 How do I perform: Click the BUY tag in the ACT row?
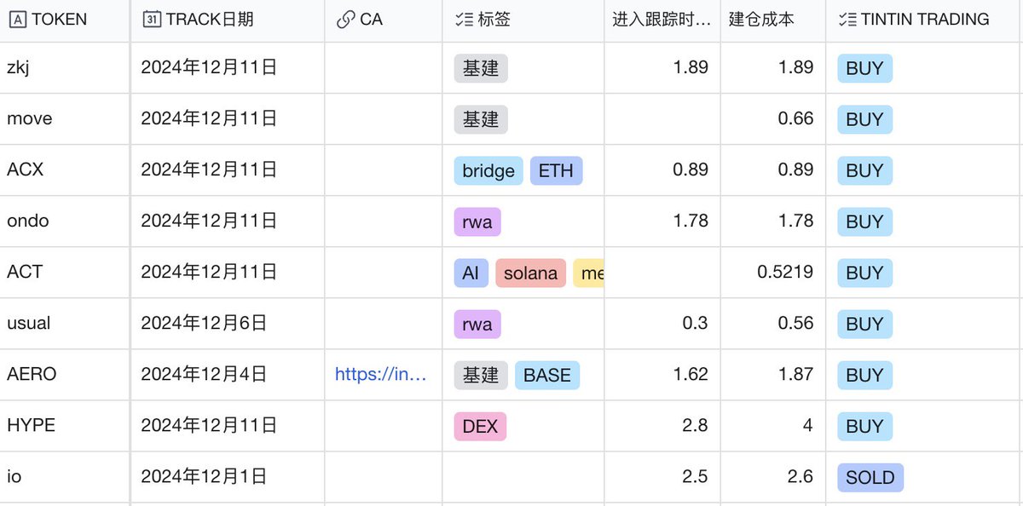click(x=864, y=273)
